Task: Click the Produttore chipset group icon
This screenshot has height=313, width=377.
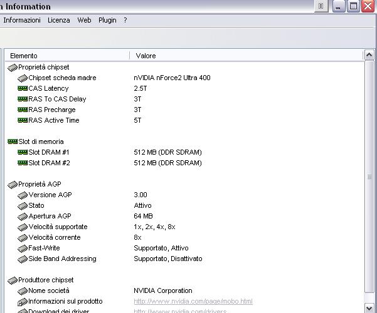Action: click(13, 280)
